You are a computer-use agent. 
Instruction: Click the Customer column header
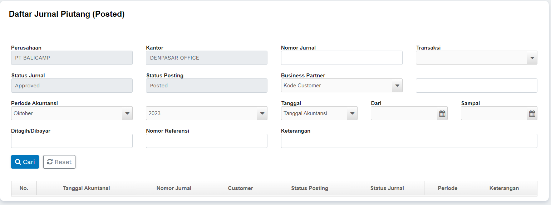240,188
